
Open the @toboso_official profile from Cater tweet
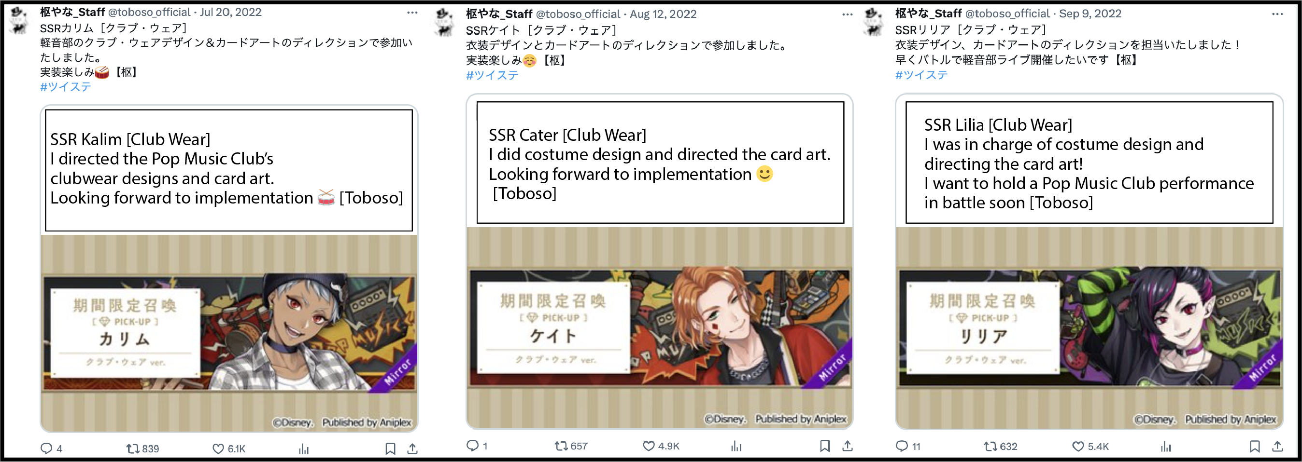578,14
